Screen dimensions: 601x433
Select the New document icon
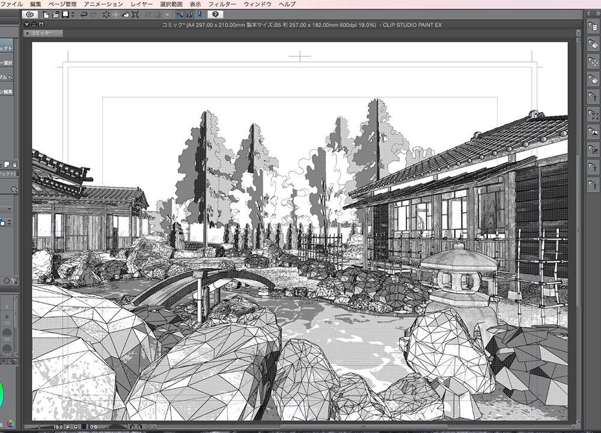pos(47,16)
